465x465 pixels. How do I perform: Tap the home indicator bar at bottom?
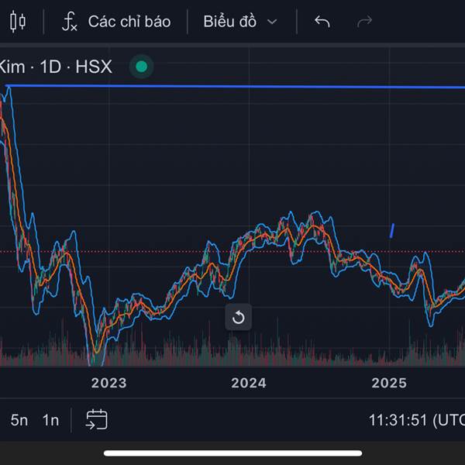[x=232, y=453]
